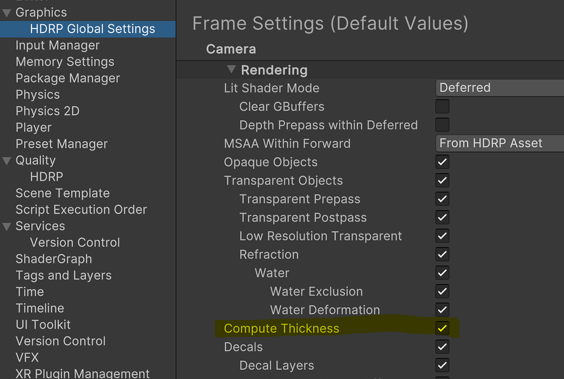The width and height of the screenshot is (564, 379).
Task: Select Tags and Layers settings
Action: pyautogui.click(x=63, y=275)
